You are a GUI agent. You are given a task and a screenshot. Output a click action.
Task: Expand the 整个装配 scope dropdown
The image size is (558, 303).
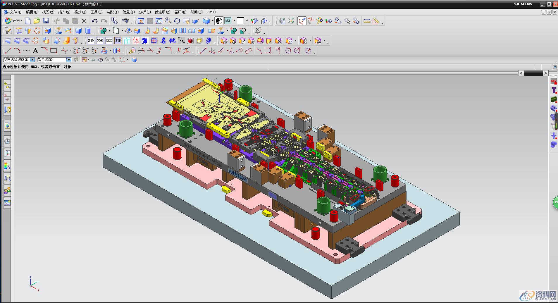[x=69, y=60]
